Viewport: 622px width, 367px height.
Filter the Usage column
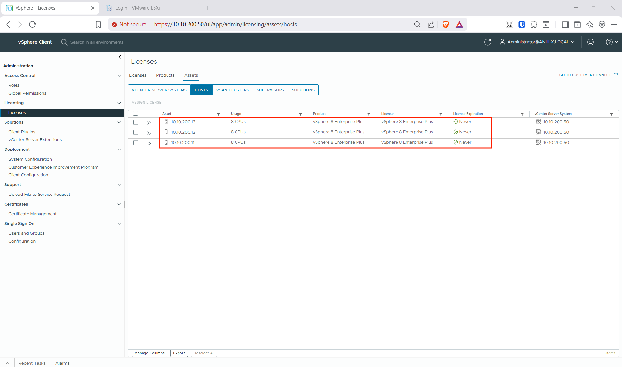coord(301,114)
